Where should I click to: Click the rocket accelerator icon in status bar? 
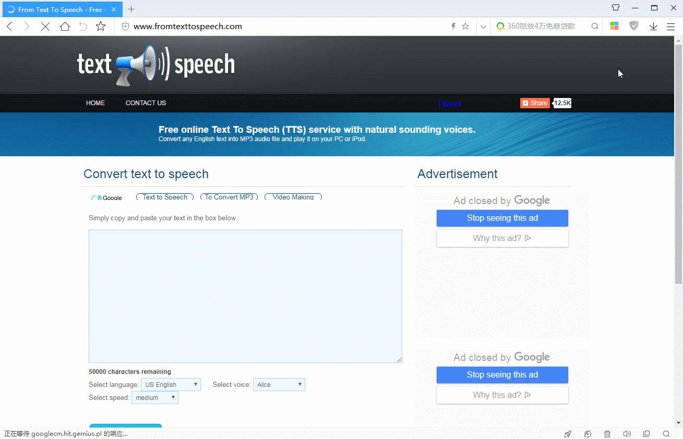(568, 434)
